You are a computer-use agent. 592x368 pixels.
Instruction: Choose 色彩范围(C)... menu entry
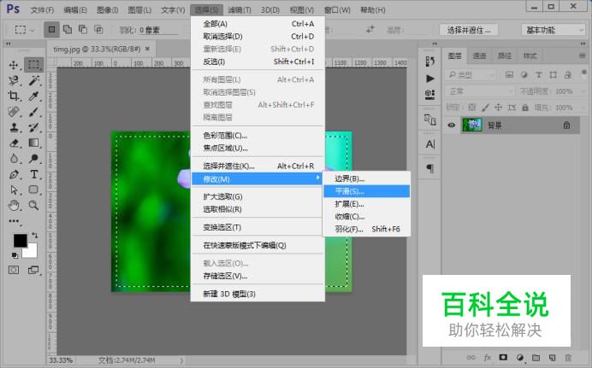click(258, 135)
